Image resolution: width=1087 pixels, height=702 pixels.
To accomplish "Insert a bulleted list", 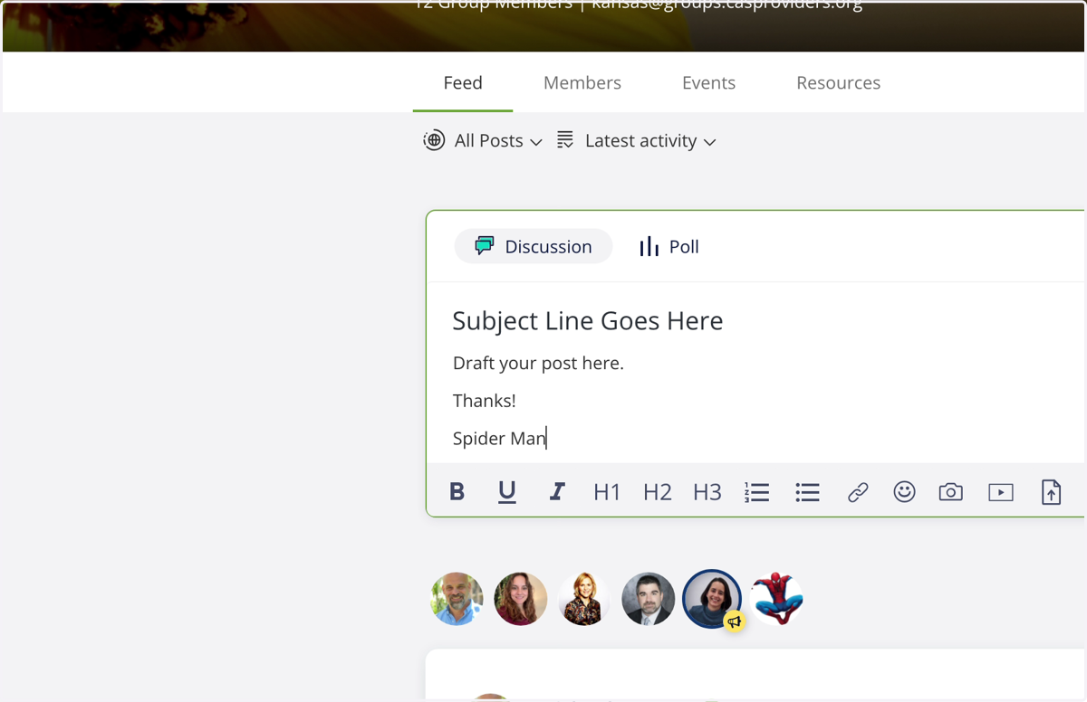I will tap(807, 492).
